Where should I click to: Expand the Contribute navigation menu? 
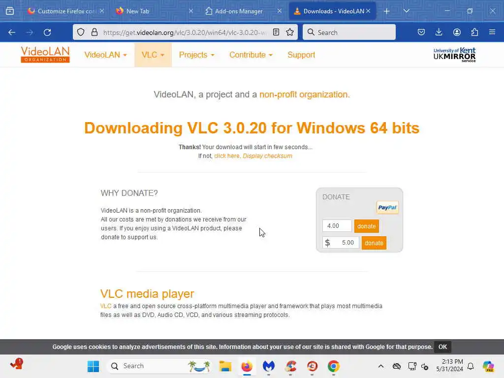pos(251,55)
